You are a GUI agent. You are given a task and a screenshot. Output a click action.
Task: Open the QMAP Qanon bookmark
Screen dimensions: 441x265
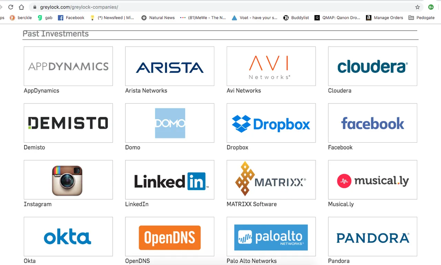pyautogui.click(x=337, y=18)
